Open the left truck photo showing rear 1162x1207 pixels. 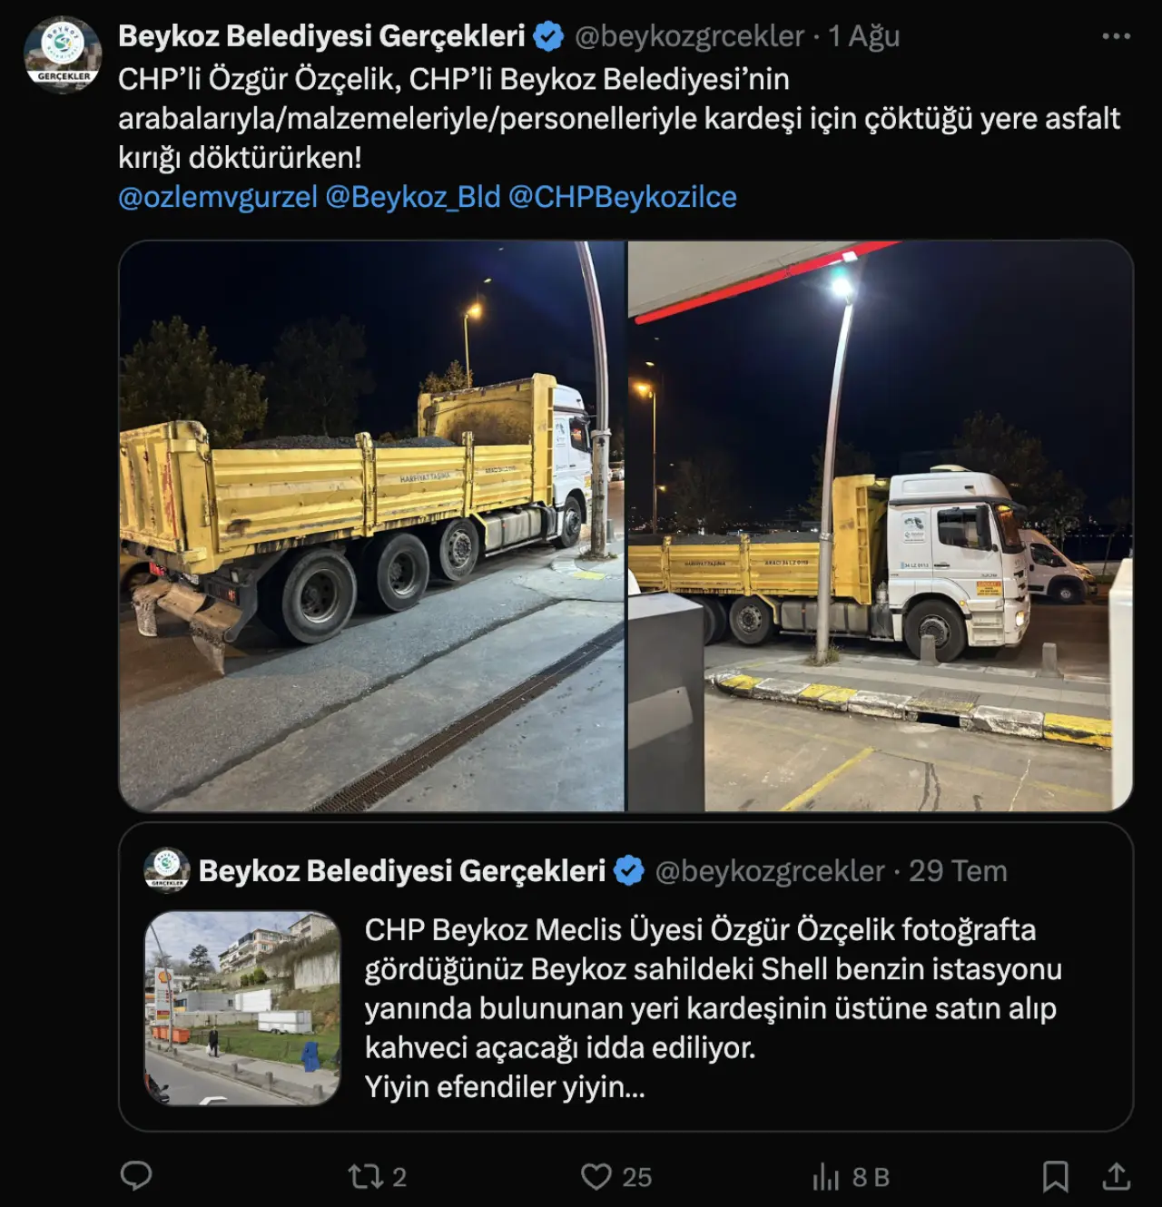(372, 526)
